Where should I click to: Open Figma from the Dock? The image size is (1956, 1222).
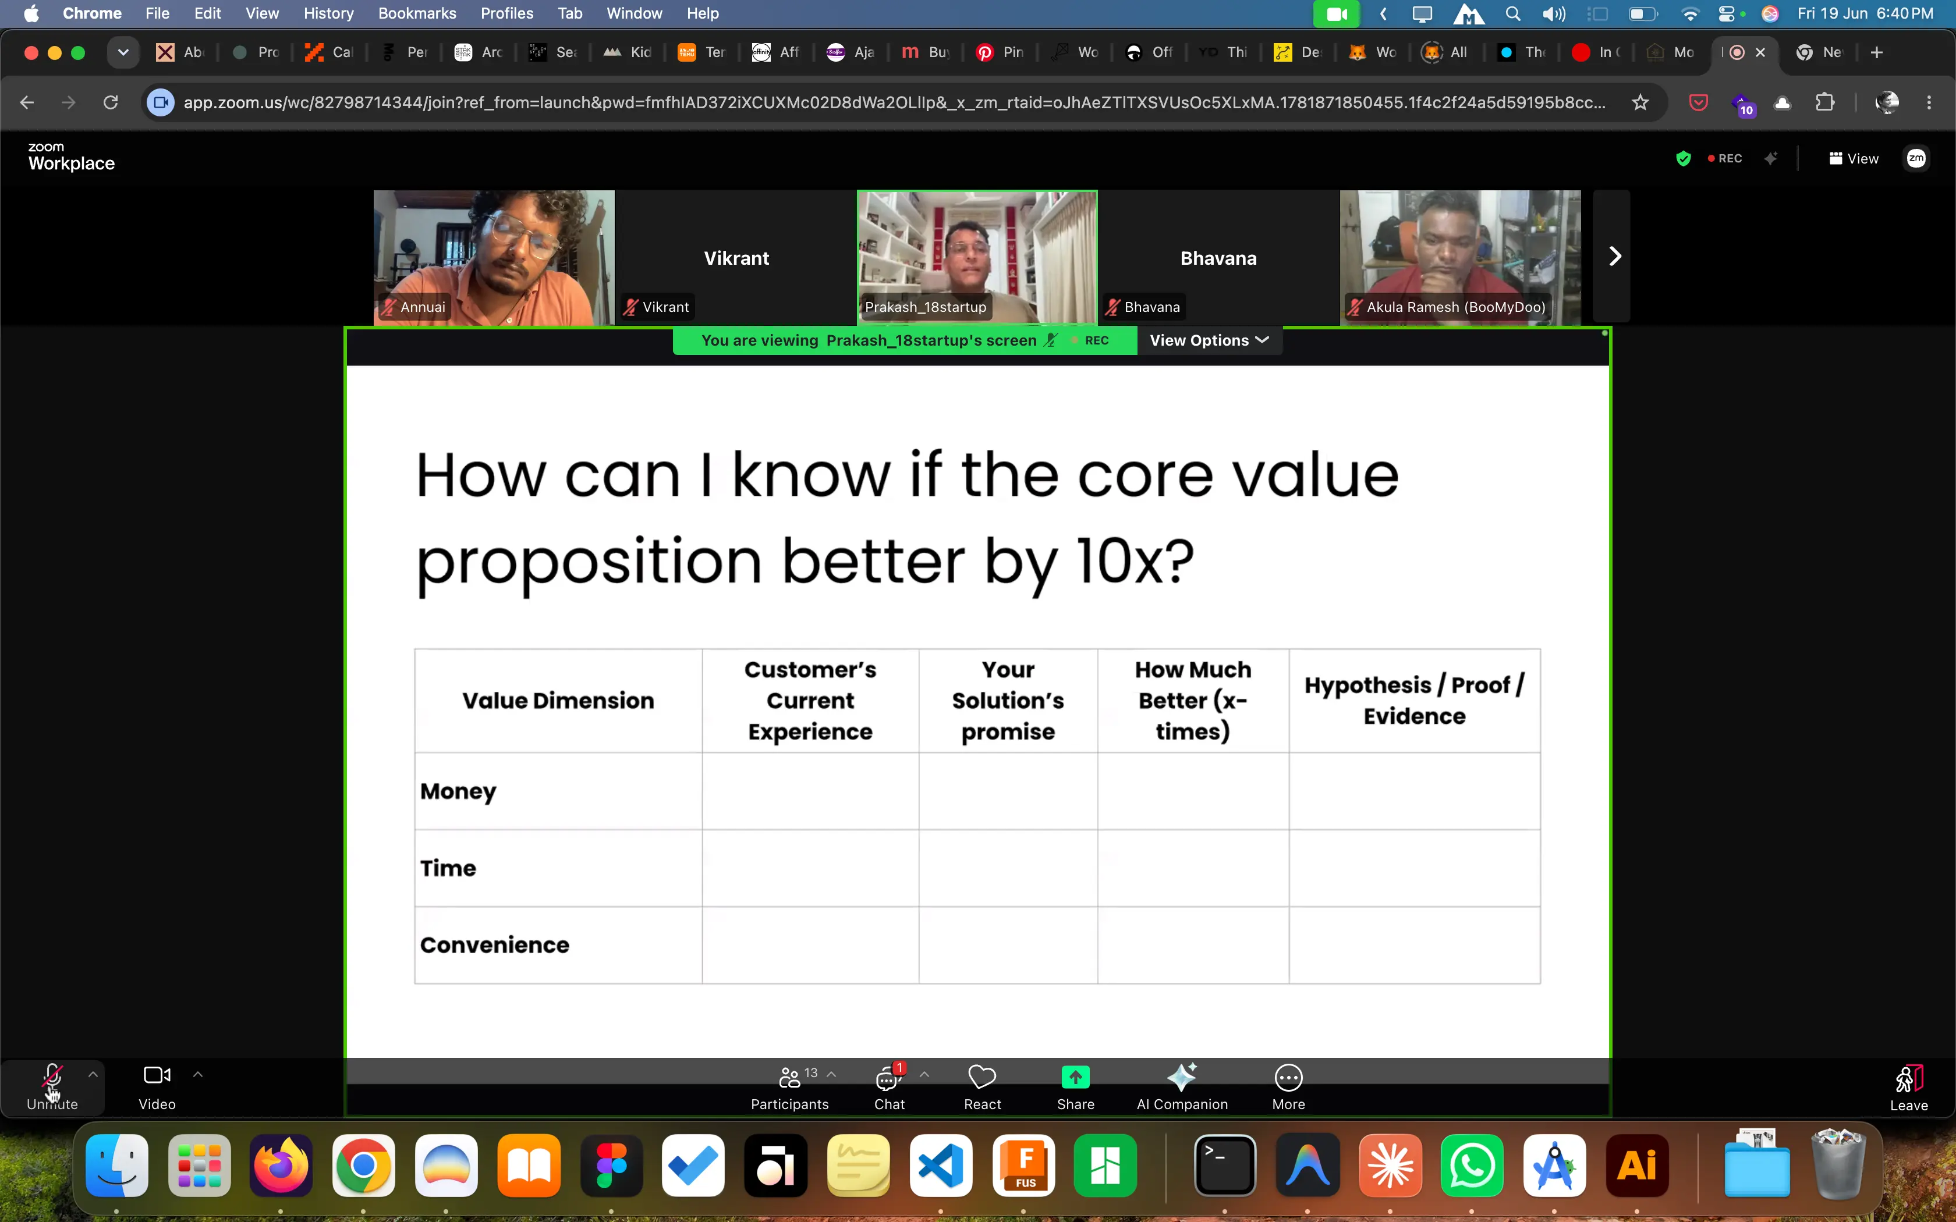(612, 1166)
